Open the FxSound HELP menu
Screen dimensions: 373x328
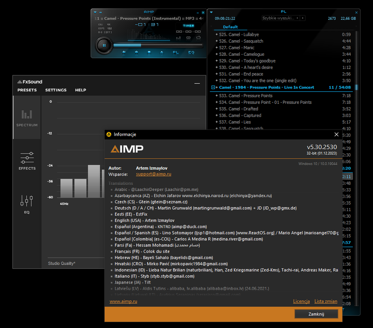pos(81,90)
